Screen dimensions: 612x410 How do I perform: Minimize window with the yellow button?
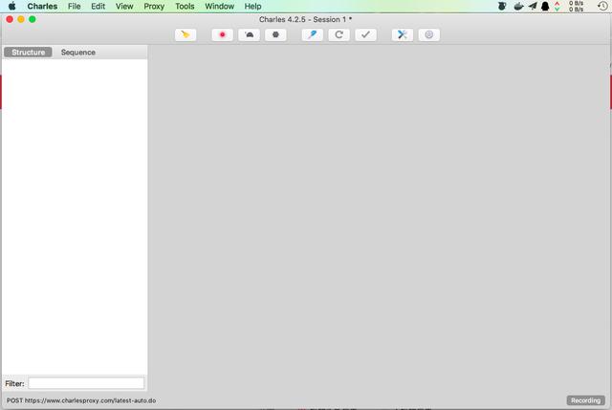pos(21,19)
